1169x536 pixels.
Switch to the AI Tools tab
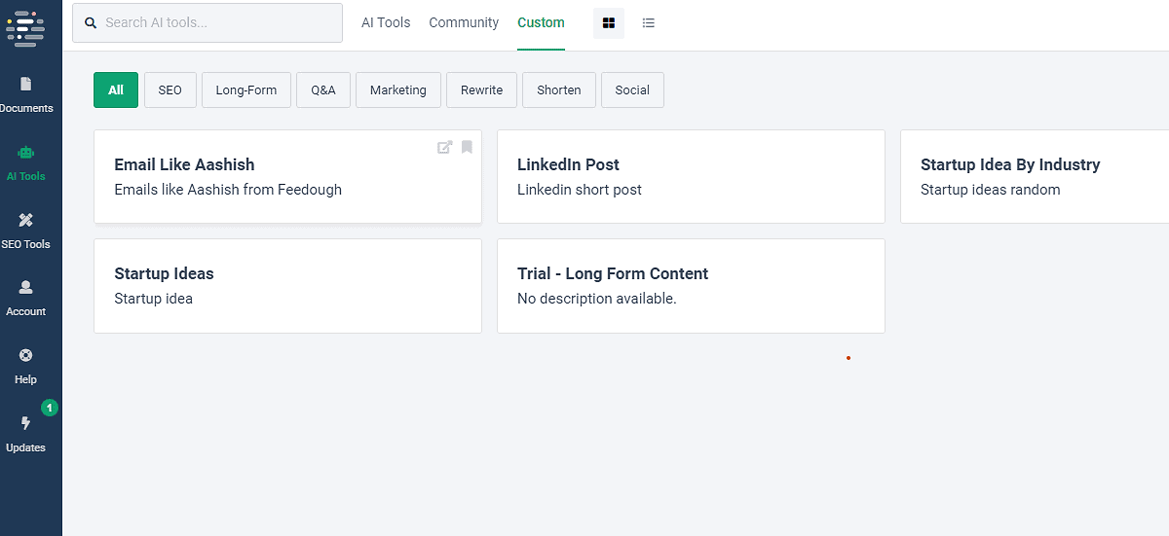tap(386, 23)
